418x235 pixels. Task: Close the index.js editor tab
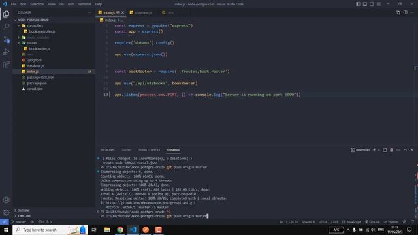click(x=123, y=12)
